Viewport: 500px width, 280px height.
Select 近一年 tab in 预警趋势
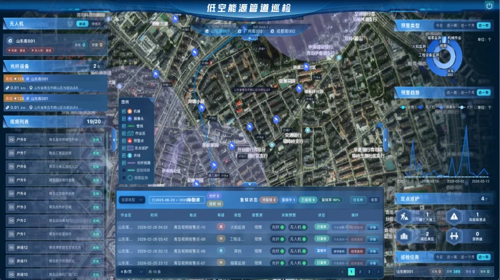(484, 93)
